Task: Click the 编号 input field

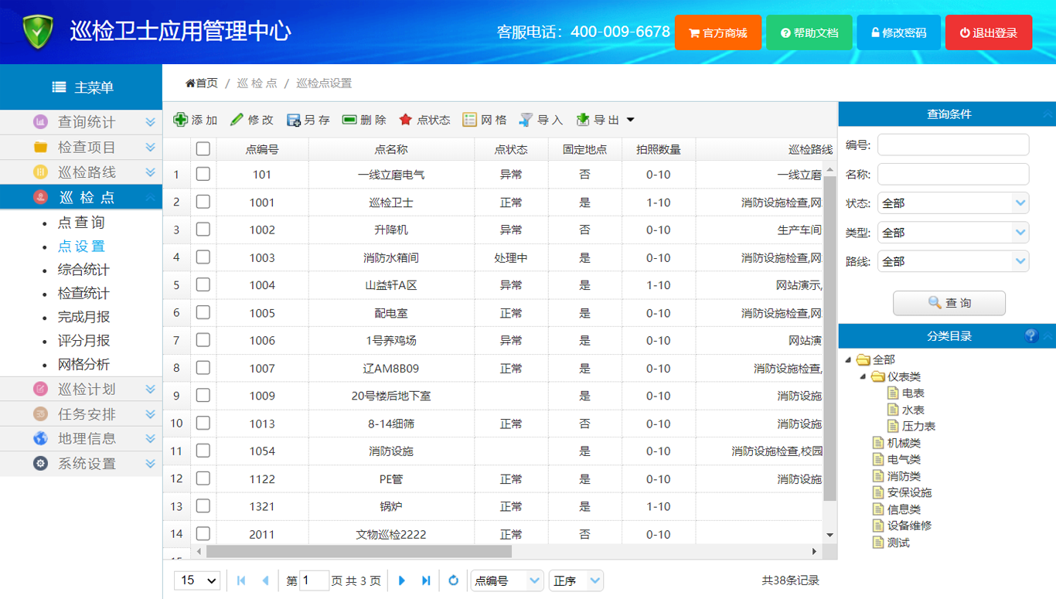Action: pos(952,145)
